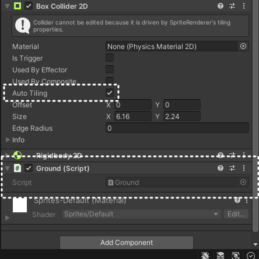Open Box Collider 2D preset settings icon

232,6
